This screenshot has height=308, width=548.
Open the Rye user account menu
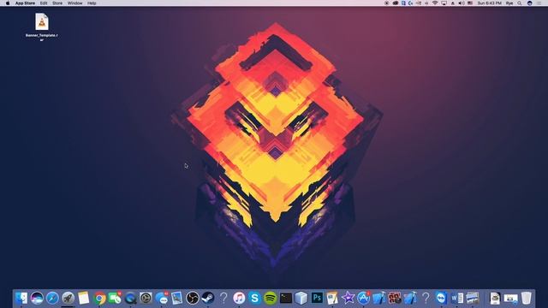tap(509, 3)
